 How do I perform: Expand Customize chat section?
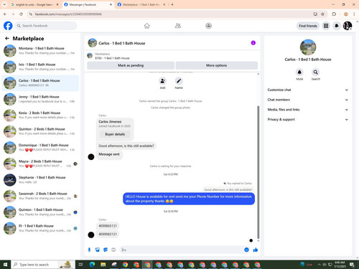click(x=307, y=90)
